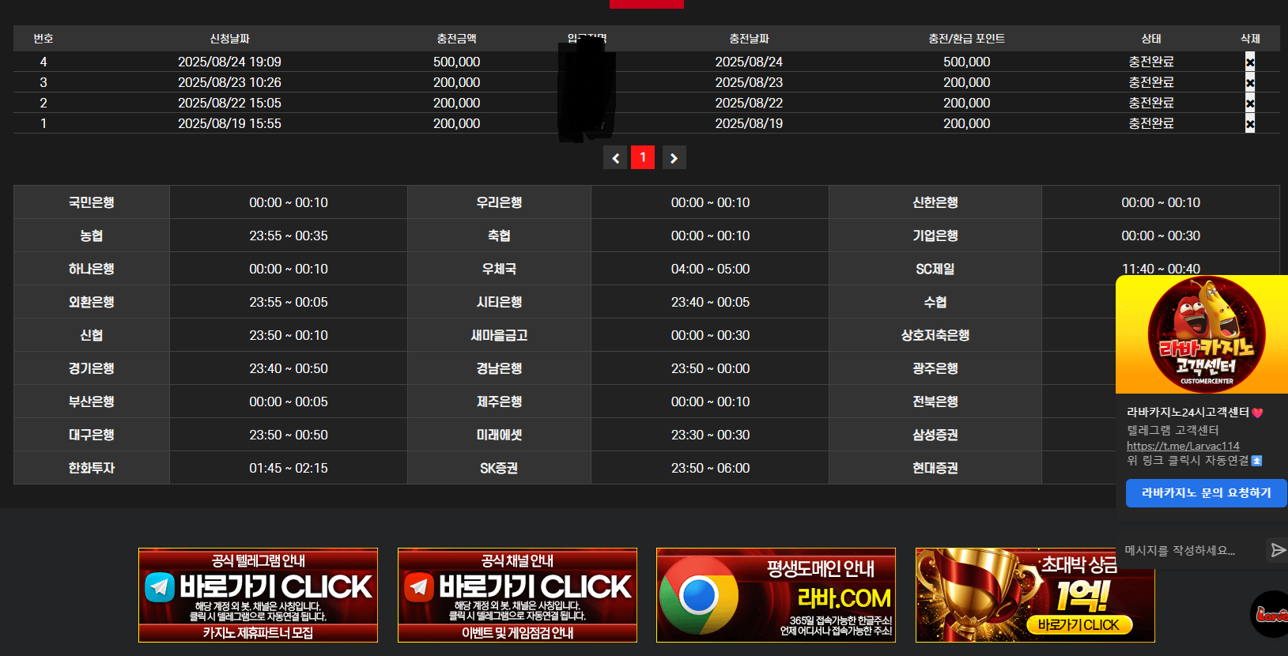Open the 공식 채널 안내 banner
This screenshot has height=656, width=1288.
(517, 595)
